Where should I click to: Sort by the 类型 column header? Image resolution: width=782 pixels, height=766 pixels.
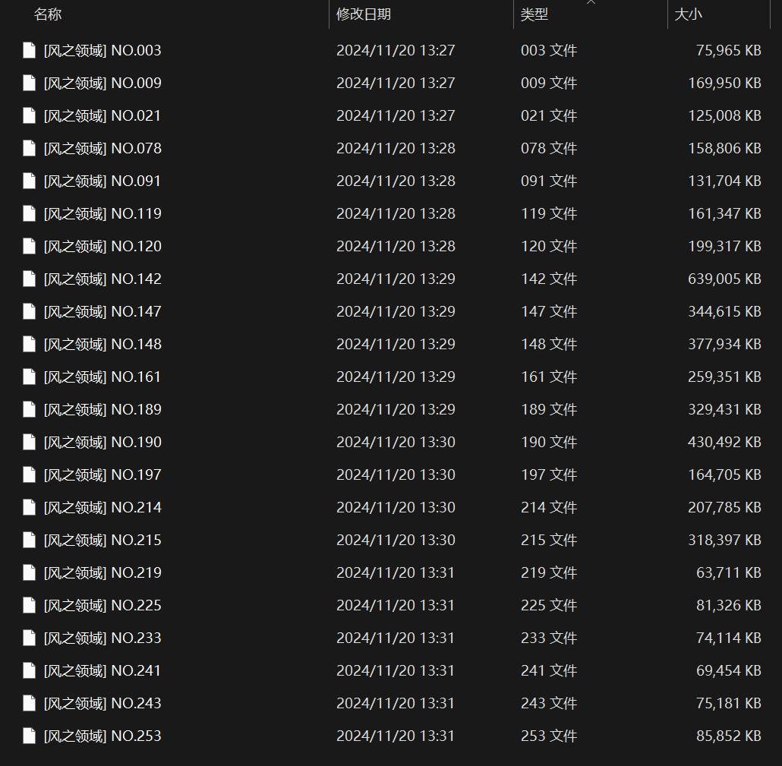534,14
